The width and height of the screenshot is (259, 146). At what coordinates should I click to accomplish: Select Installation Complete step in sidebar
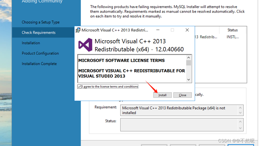tap(39, 64)
